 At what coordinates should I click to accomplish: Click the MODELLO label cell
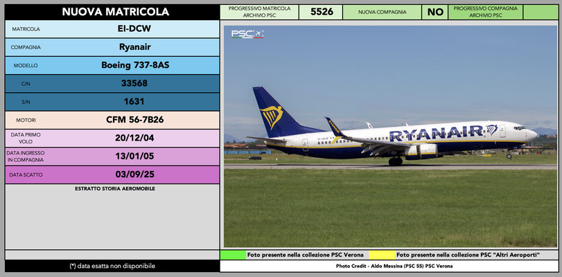pyautogui.click(x=26, y=66)
